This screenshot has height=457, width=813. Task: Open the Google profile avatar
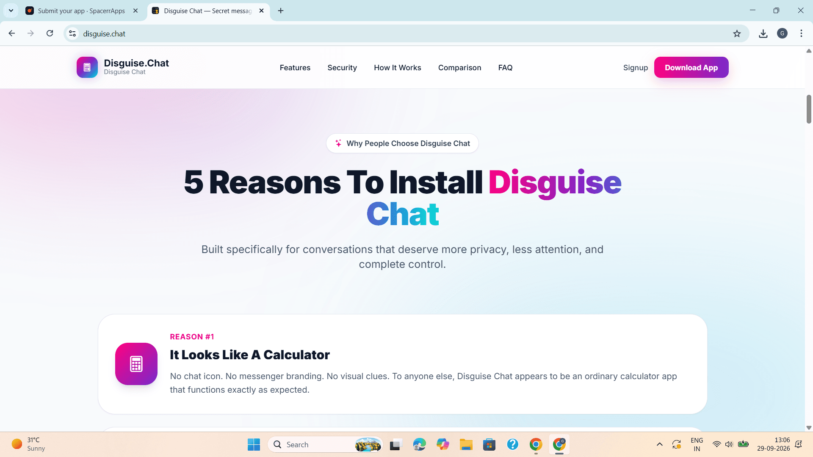coord(782,33)
